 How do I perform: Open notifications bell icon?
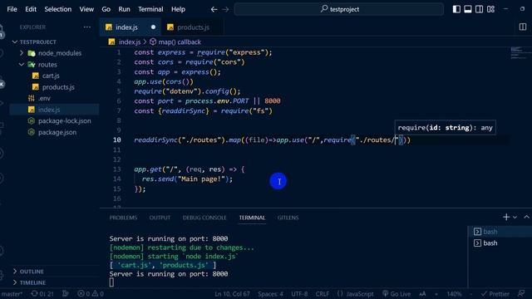tap(521, 293)
